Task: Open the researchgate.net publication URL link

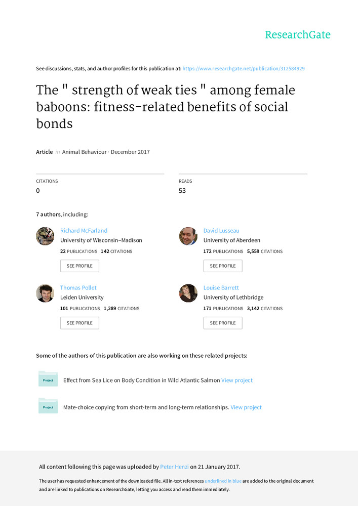Action: coord(243,68)
